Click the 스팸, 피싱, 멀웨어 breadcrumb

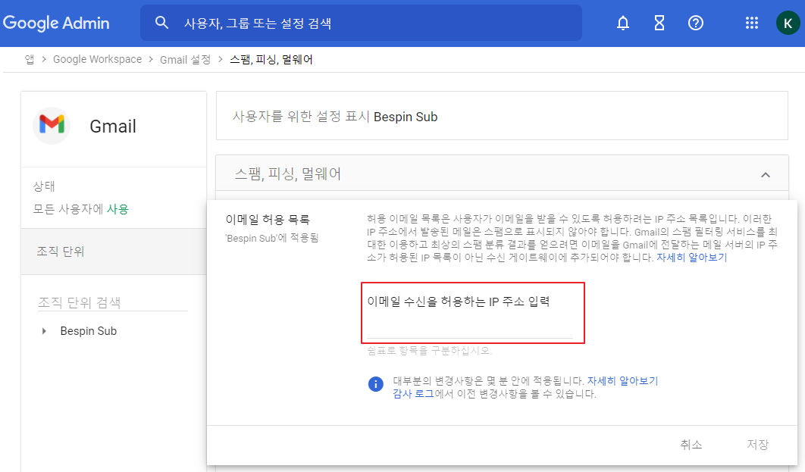(x=271, y=60)
